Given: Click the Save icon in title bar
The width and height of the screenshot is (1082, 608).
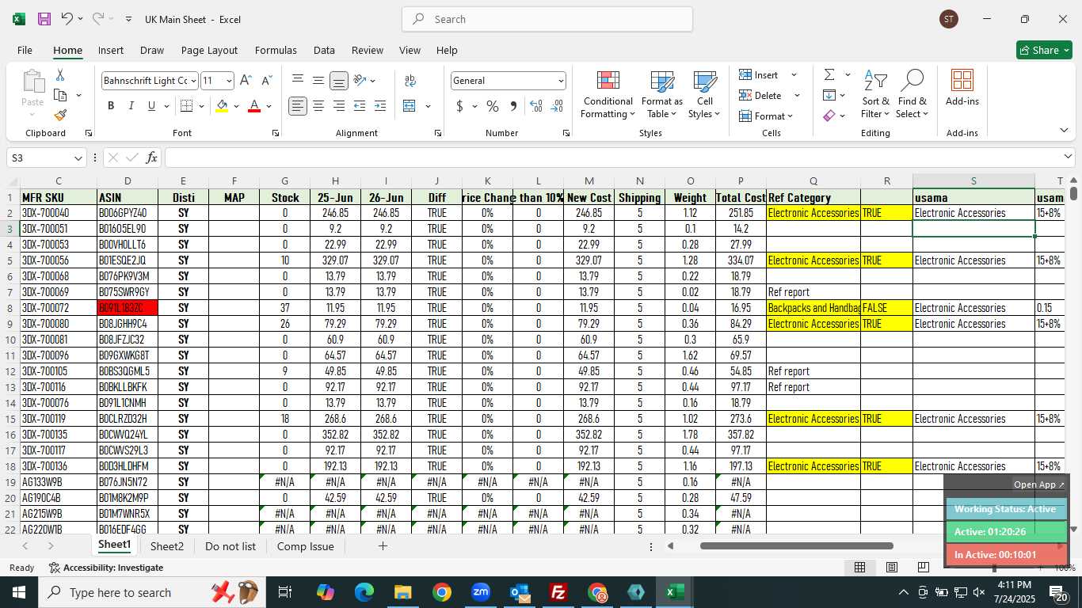Looking at the screenshot, I should (44, 19).
